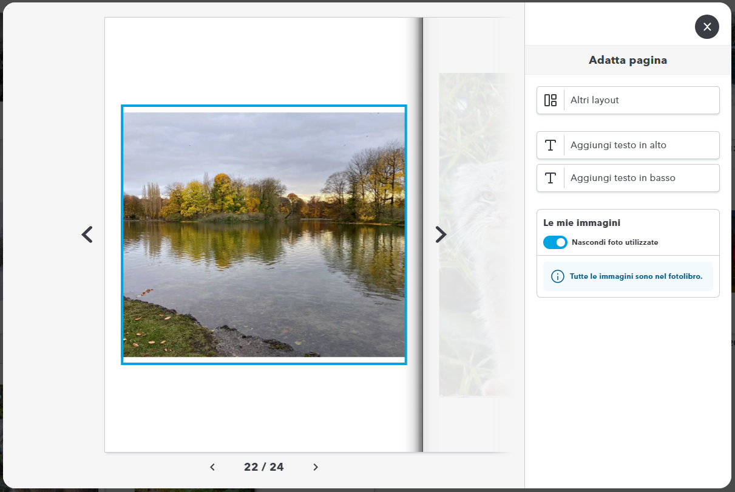
Task: Disable the Nascondi foto utilizzate switch
Action: click(555, 242)
